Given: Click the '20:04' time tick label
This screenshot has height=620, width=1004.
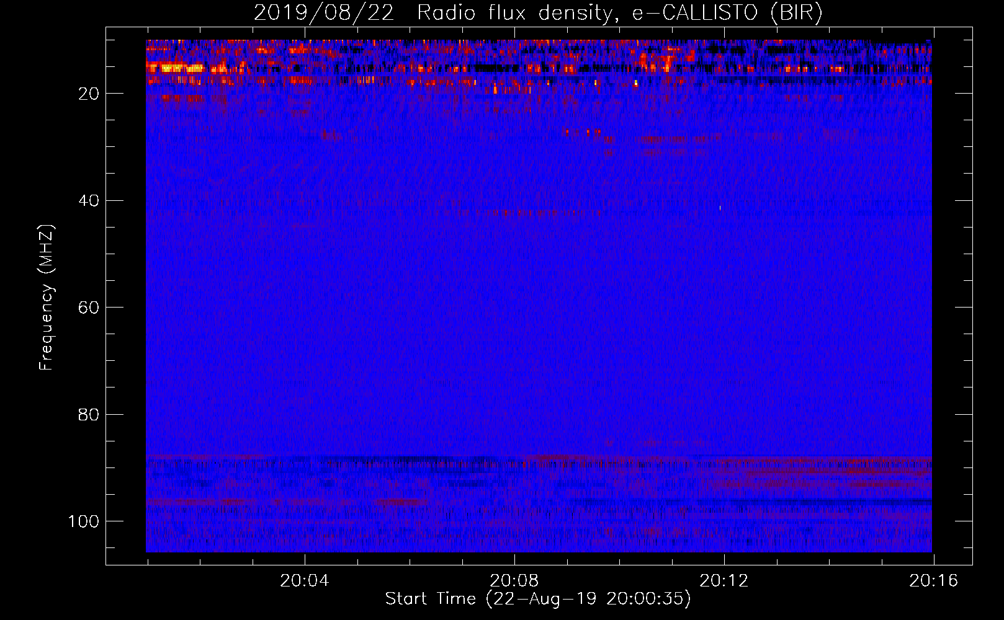Looking at the screenshot, I should pyautogui.click(x=304, y=581).
